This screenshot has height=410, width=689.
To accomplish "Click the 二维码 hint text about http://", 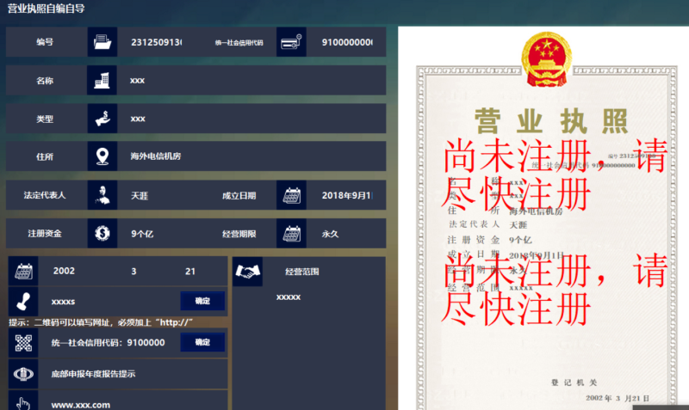I will [x=101, y=322].
